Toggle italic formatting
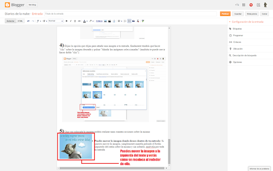Screen dimensions: 273x171 click(71, 21)
